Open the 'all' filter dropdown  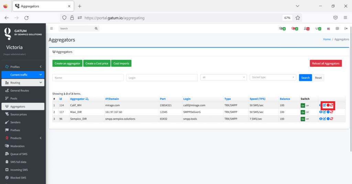(223, 77)
